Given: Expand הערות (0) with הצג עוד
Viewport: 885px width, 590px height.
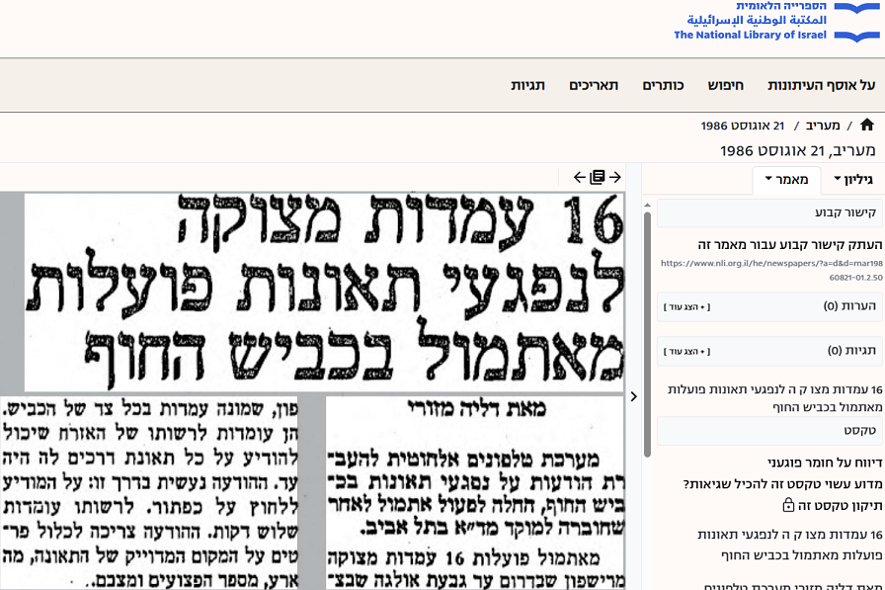Looking at the screenshot, I should [x=686, y=306].
